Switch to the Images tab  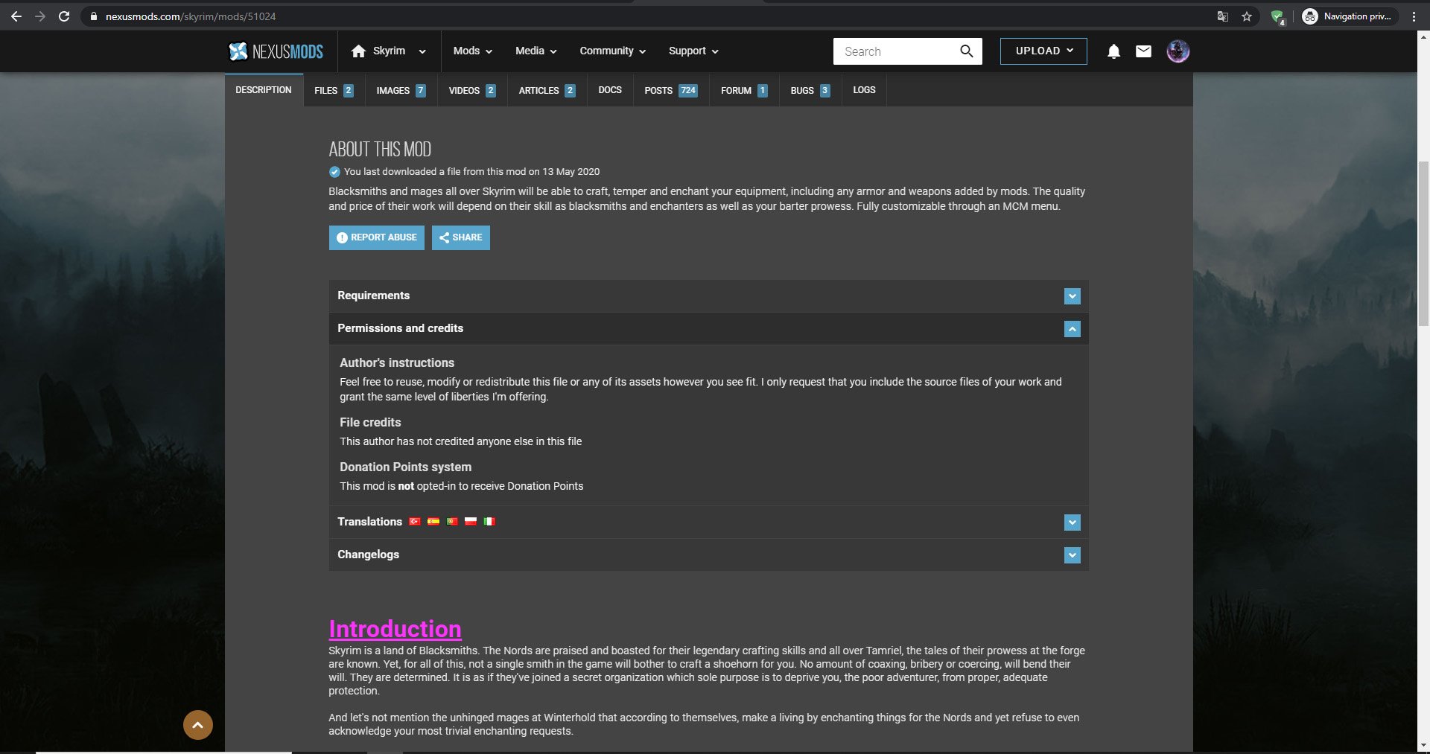[401, 90]
